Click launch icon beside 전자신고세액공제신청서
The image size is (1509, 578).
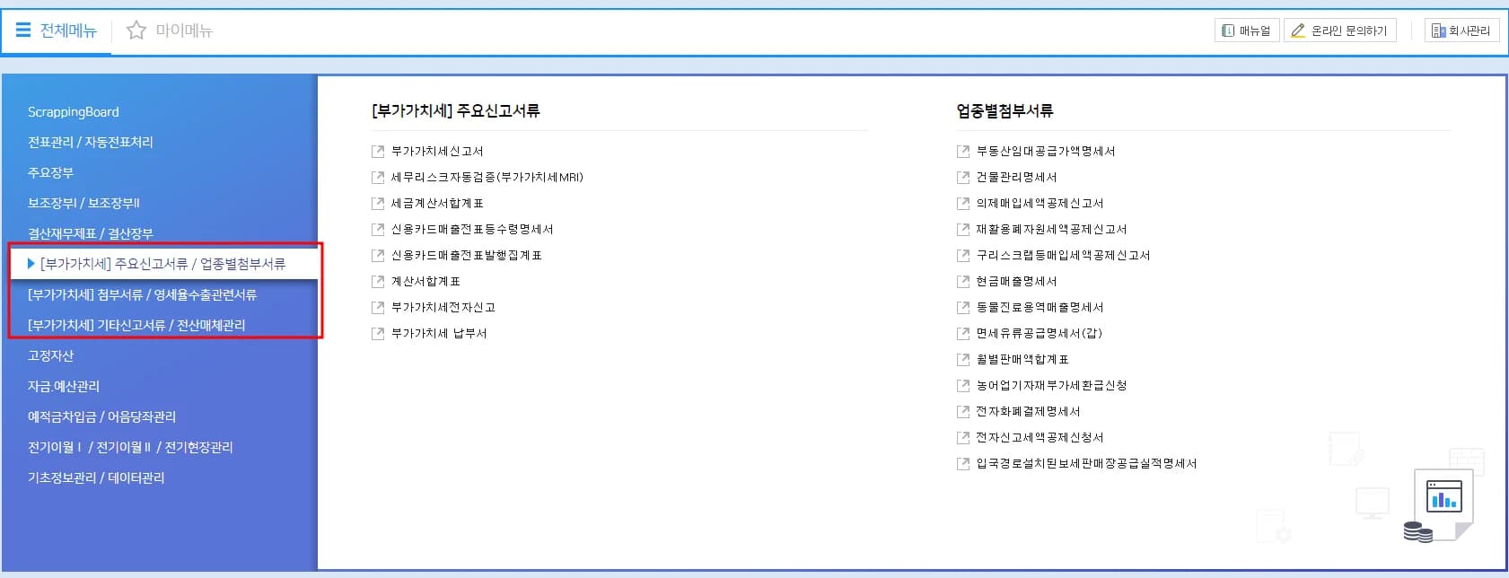pyautogui.click(x=963, y=438)
